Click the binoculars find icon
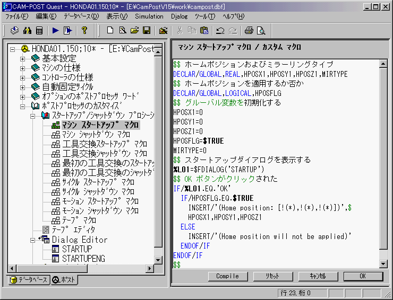This screenshot has width=393, height=300. [27, 31]
